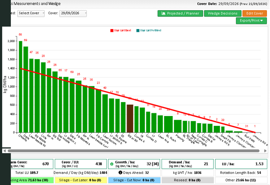
Task: Click the tallest green bar for O'Neills
Action: click(21, 87)
